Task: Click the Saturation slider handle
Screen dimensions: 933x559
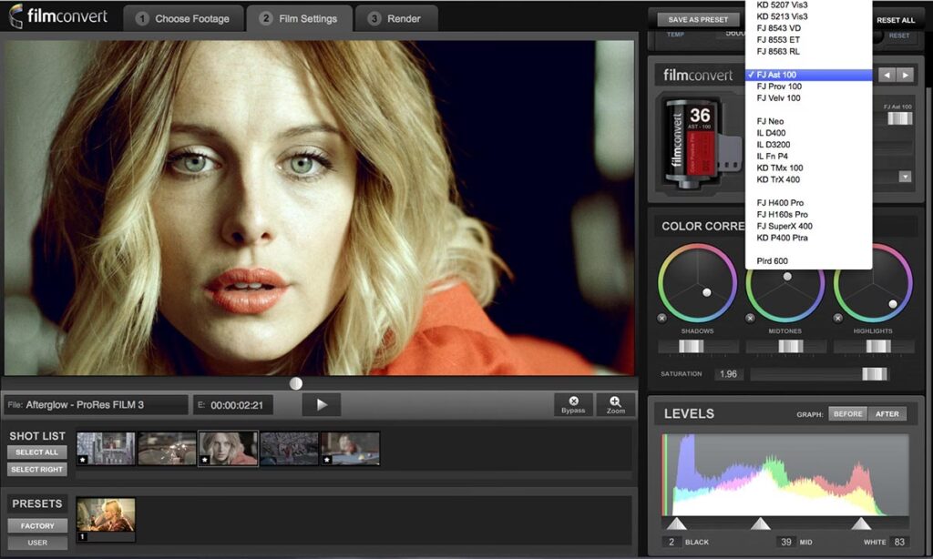Action: (x=874, y=374)
